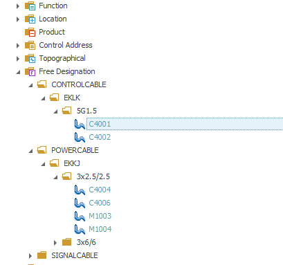Click the closed SIGNALCABLE folder icon

click(42, 255)
